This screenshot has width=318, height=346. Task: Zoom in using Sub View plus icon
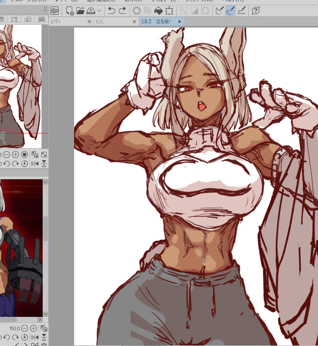34,328
